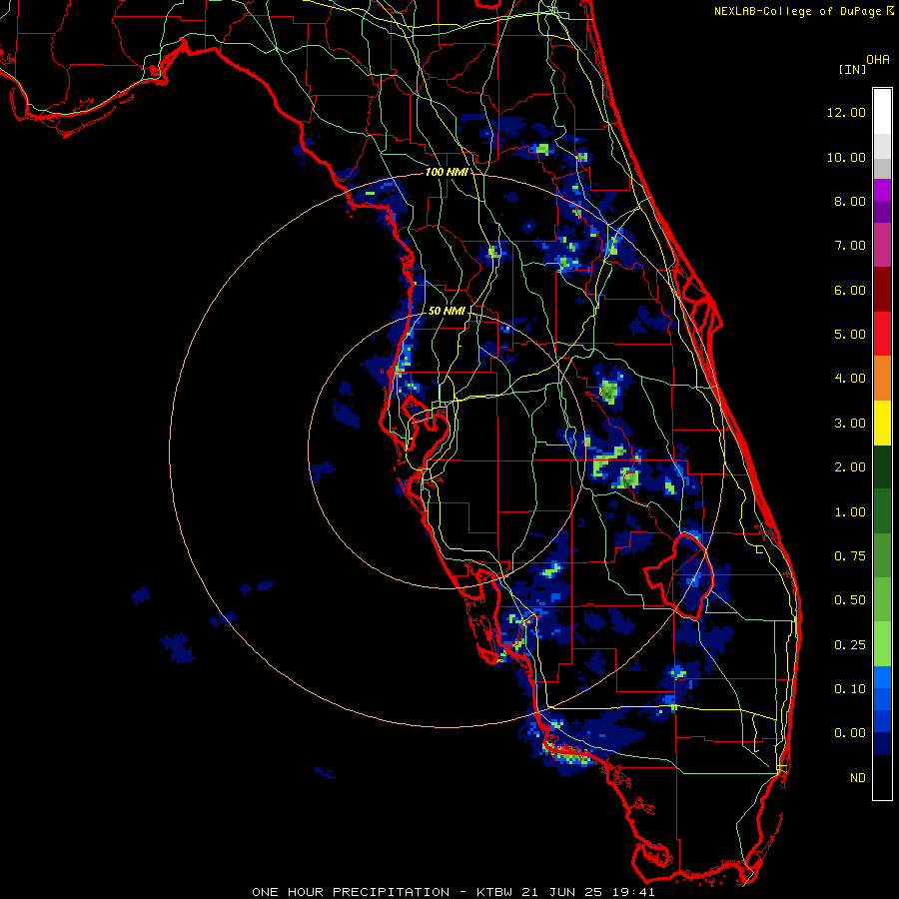
Task: Select the 12.00 legend value
Action: point(846,112)
